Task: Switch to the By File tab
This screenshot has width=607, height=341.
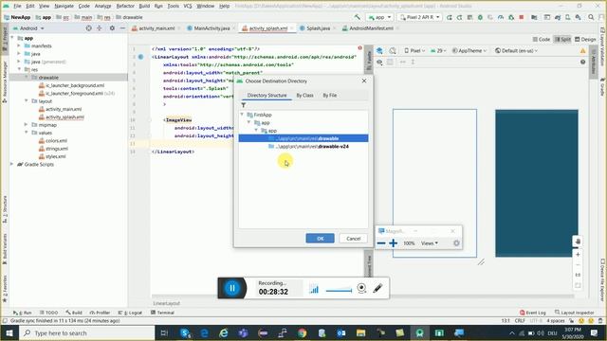Action: (x=330, y=95)
